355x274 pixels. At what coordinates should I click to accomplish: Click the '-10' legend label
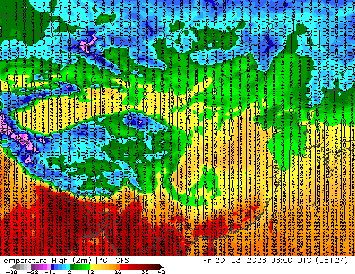pos(50,272)
